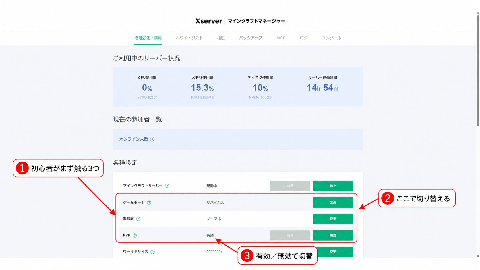Click the NVMe 100GB label
The width and height of the screenshot is (480, 270).
coord(260,98)
